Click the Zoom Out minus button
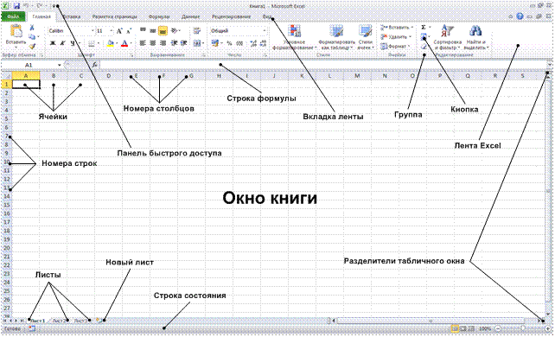Viewport: 555px width, 337px height. pyautogui.click(x=498, y=328)
